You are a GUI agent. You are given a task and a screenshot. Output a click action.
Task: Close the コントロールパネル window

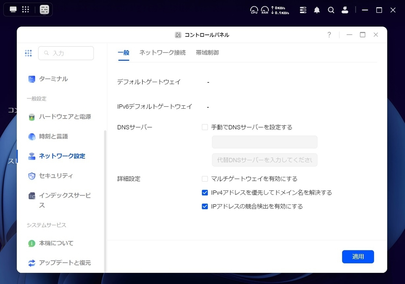coord(376,35)
